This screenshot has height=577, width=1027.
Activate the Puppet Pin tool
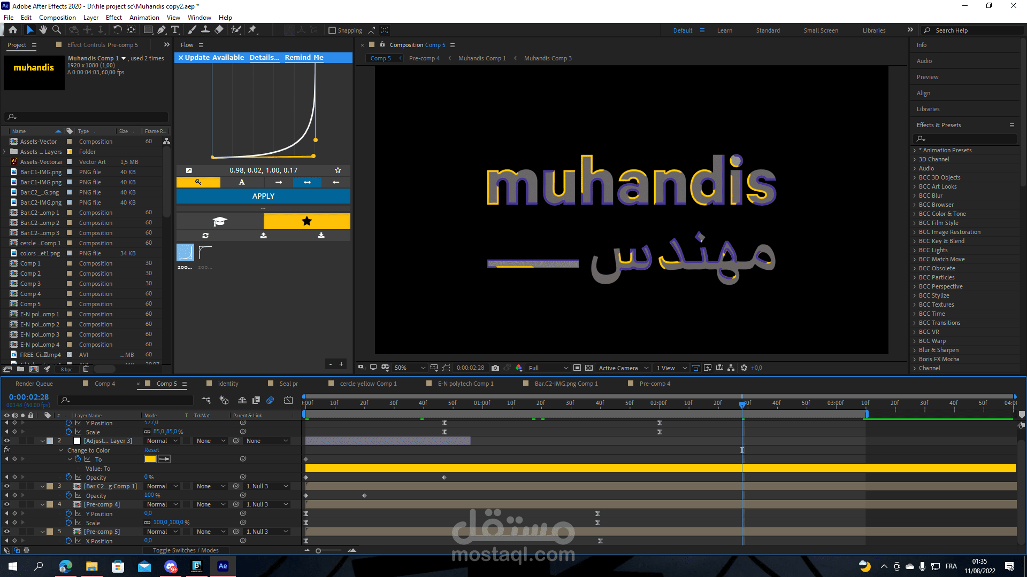tap(252, 30)
